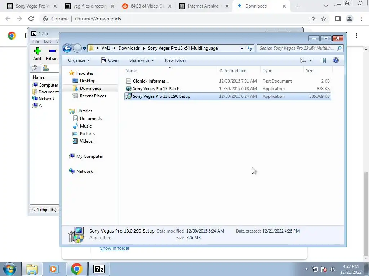This screenshot has height=276, width=369.
Task: Click the up-folder icon in 7-Zip
Action: 35,68
